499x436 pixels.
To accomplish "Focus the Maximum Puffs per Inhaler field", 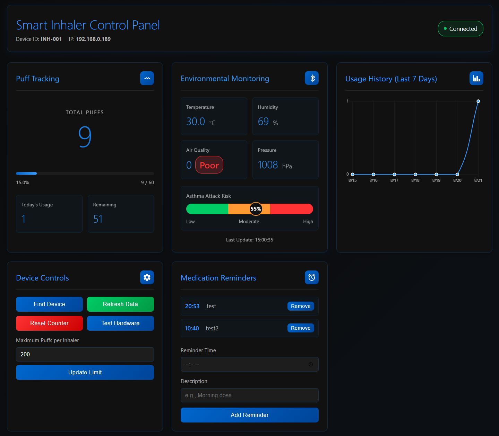I will (x=85, y=354).
